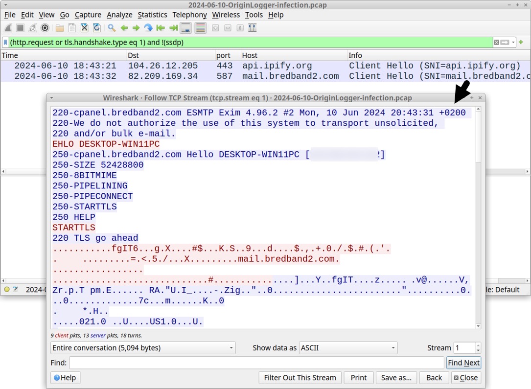Screen dimensions: 531x389
Task: Toggle auto-scroll during live capture
Action: tap(186, 28)
